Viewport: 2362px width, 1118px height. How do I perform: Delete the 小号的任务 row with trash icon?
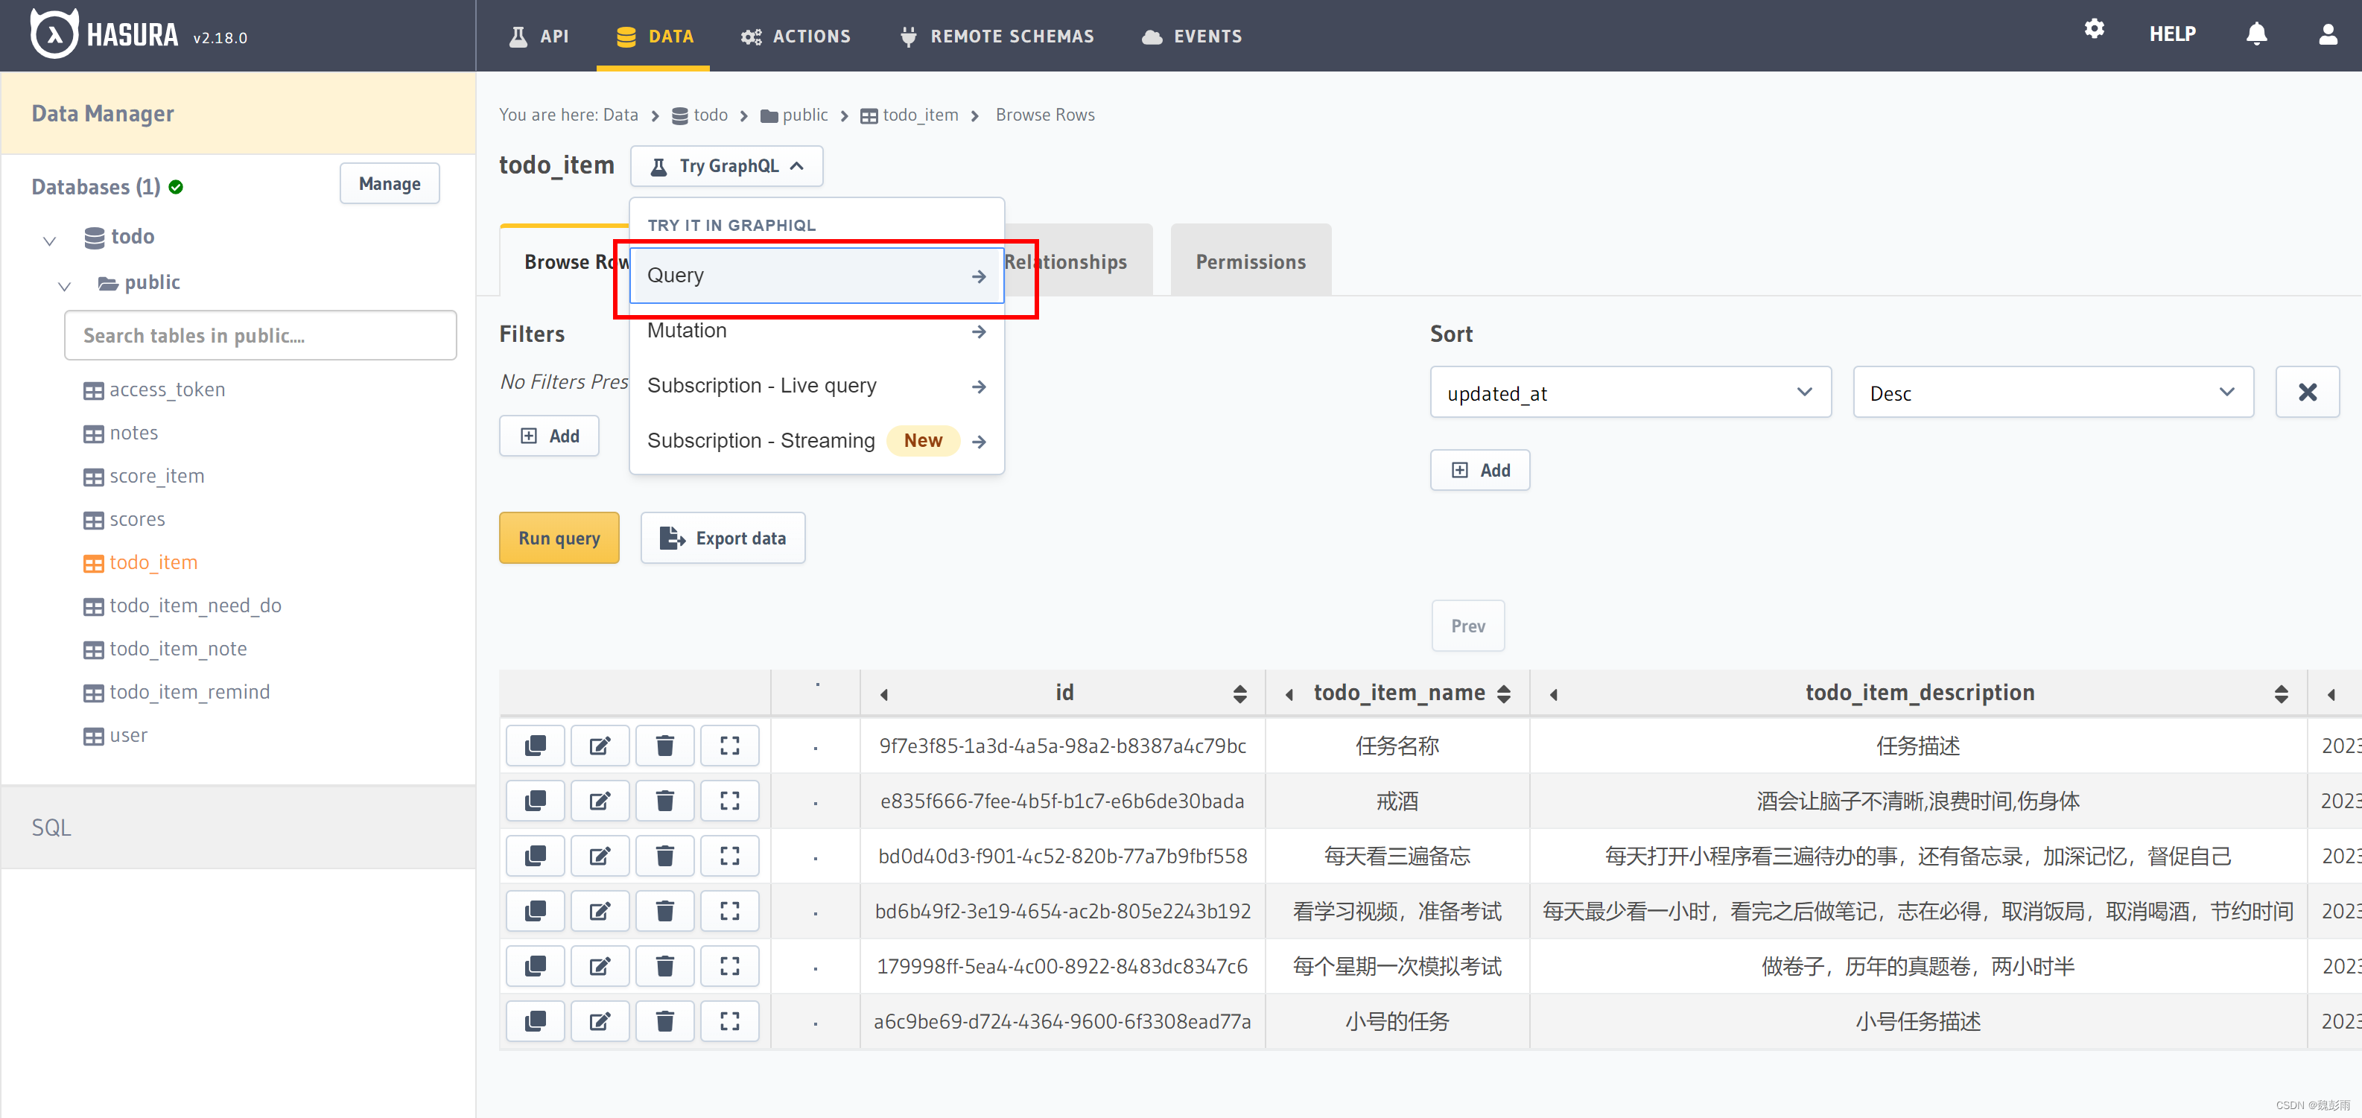tap(664, 1020)
